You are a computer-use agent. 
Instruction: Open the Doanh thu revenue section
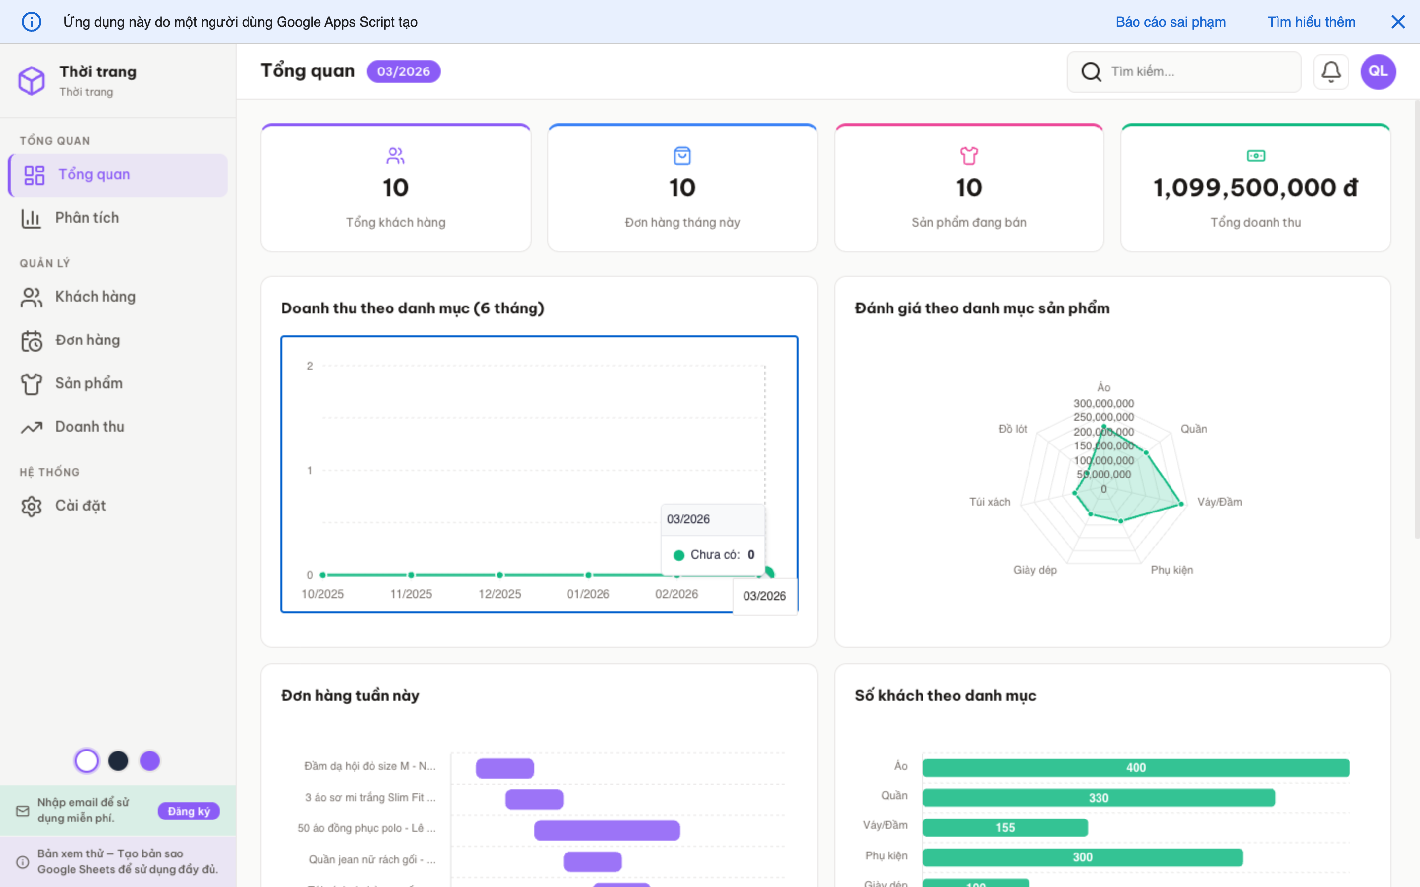pos(89,426)
